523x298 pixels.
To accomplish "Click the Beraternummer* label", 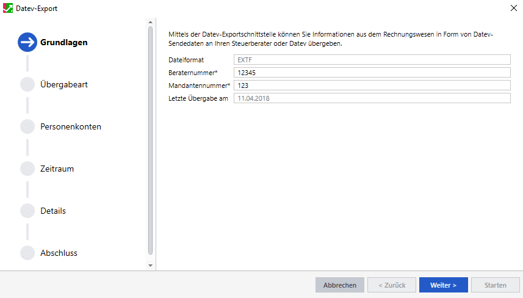I will (x=193, y=73).
